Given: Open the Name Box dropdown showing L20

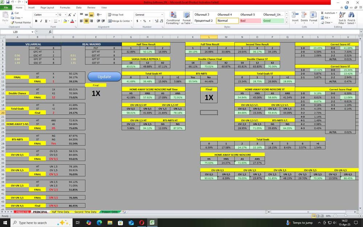Looking at the screenshot, I should (x=32, y=32).
